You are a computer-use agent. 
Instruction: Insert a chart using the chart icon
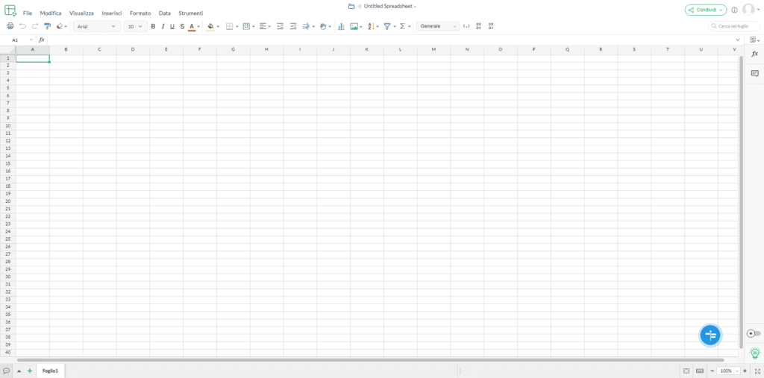point(341,26)
